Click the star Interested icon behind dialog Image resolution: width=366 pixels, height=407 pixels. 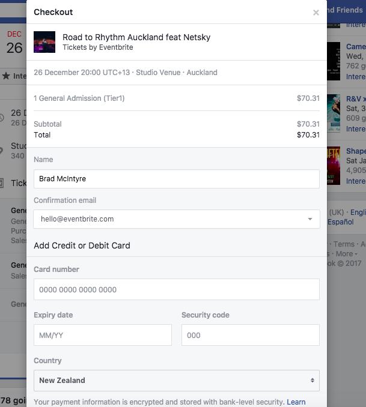[x=6, y=76]
